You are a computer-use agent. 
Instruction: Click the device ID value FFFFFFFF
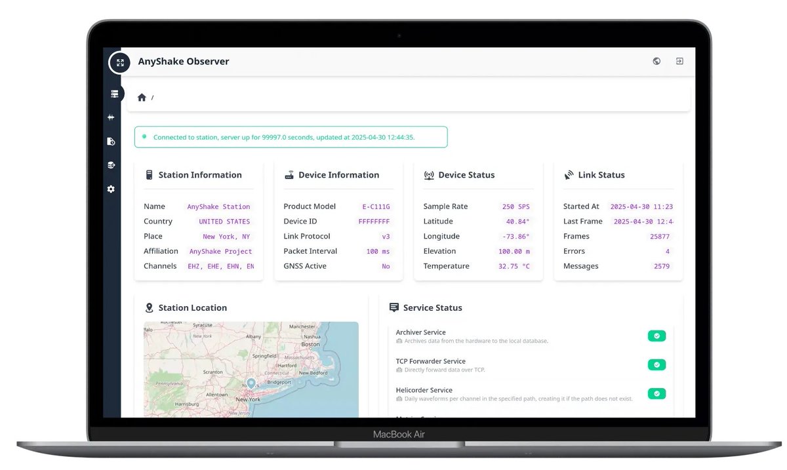coord(374,222)
